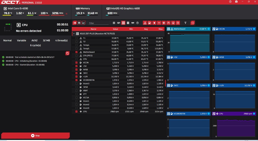This screenshot has height=141, width=258.
Task: Click the AVX2 test setting label
Action: [34, 40]
